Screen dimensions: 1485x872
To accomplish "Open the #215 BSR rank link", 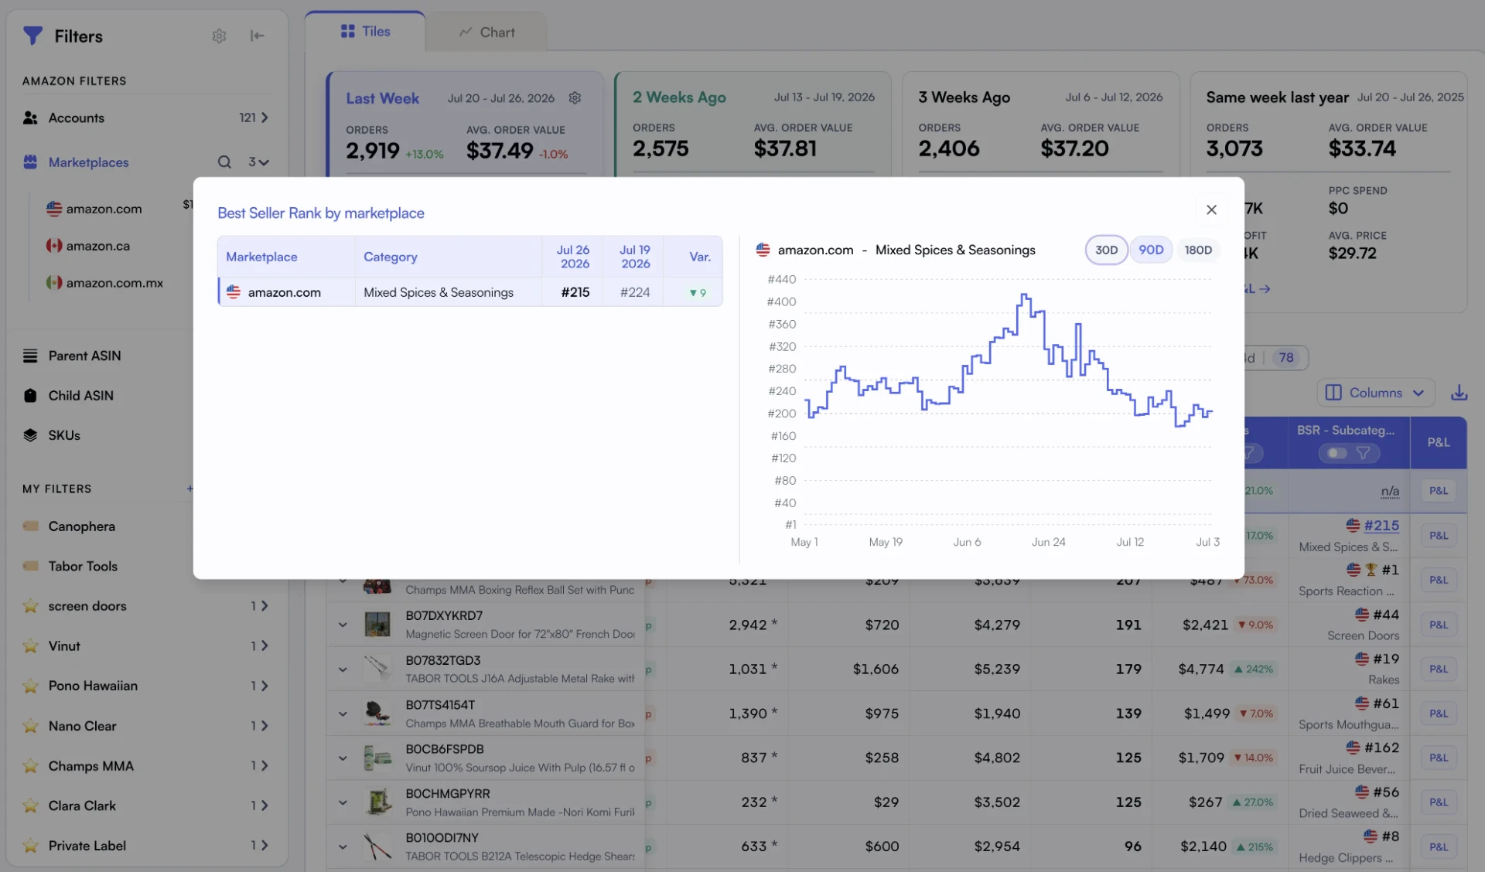I will (1381, 526).
